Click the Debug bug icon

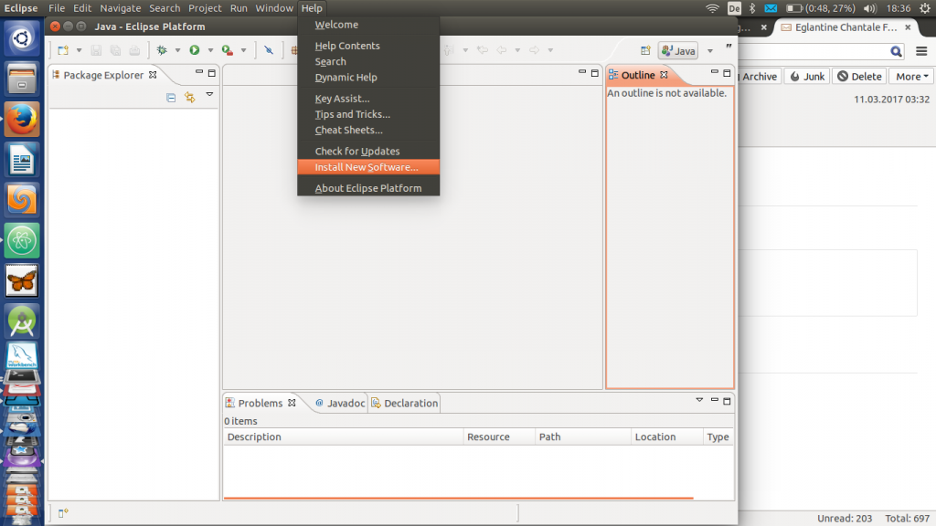coord(162,50)
